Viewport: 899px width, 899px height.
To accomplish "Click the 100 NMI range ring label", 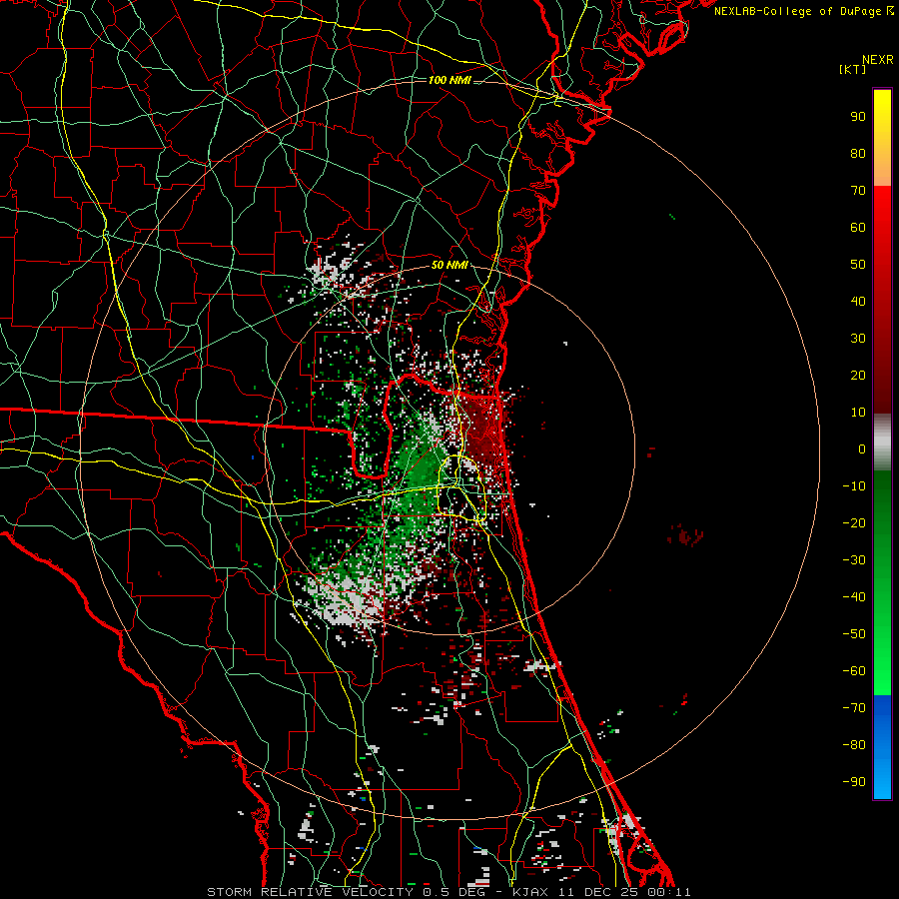I will coord(449,80).
